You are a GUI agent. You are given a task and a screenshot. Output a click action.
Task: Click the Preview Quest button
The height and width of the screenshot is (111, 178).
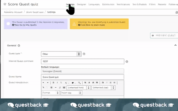point(164,35)
